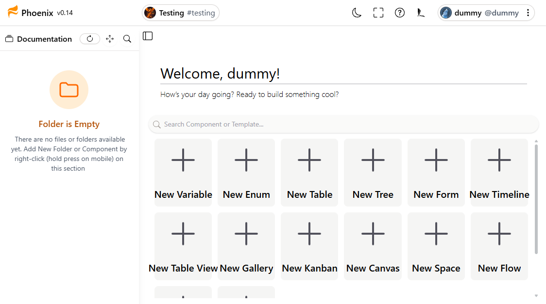Click the icon right of help

coord(421,13)
